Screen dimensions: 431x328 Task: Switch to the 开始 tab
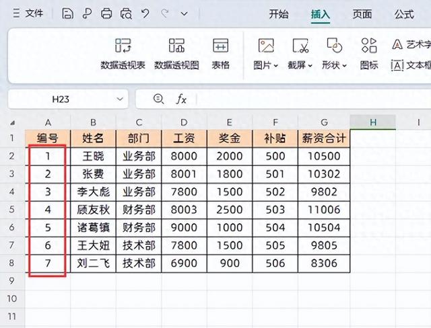tap(278, 14)
